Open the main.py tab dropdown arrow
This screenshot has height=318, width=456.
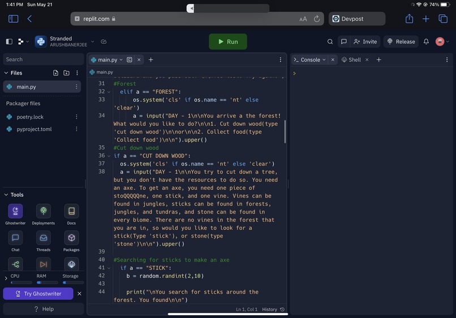(121, 59)
